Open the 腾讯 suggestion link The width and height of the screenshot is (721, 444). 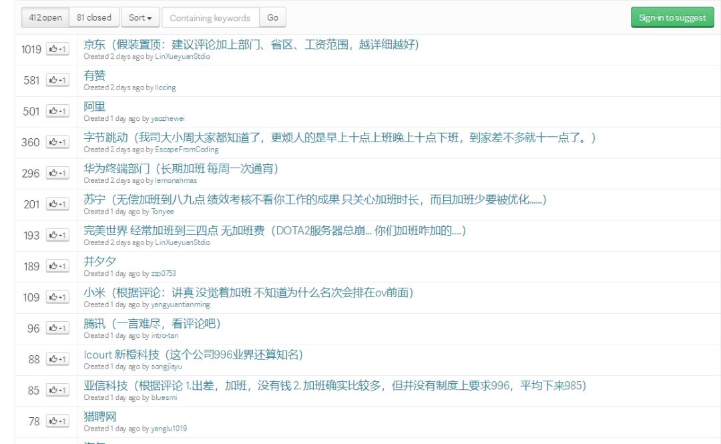(152, 323)
